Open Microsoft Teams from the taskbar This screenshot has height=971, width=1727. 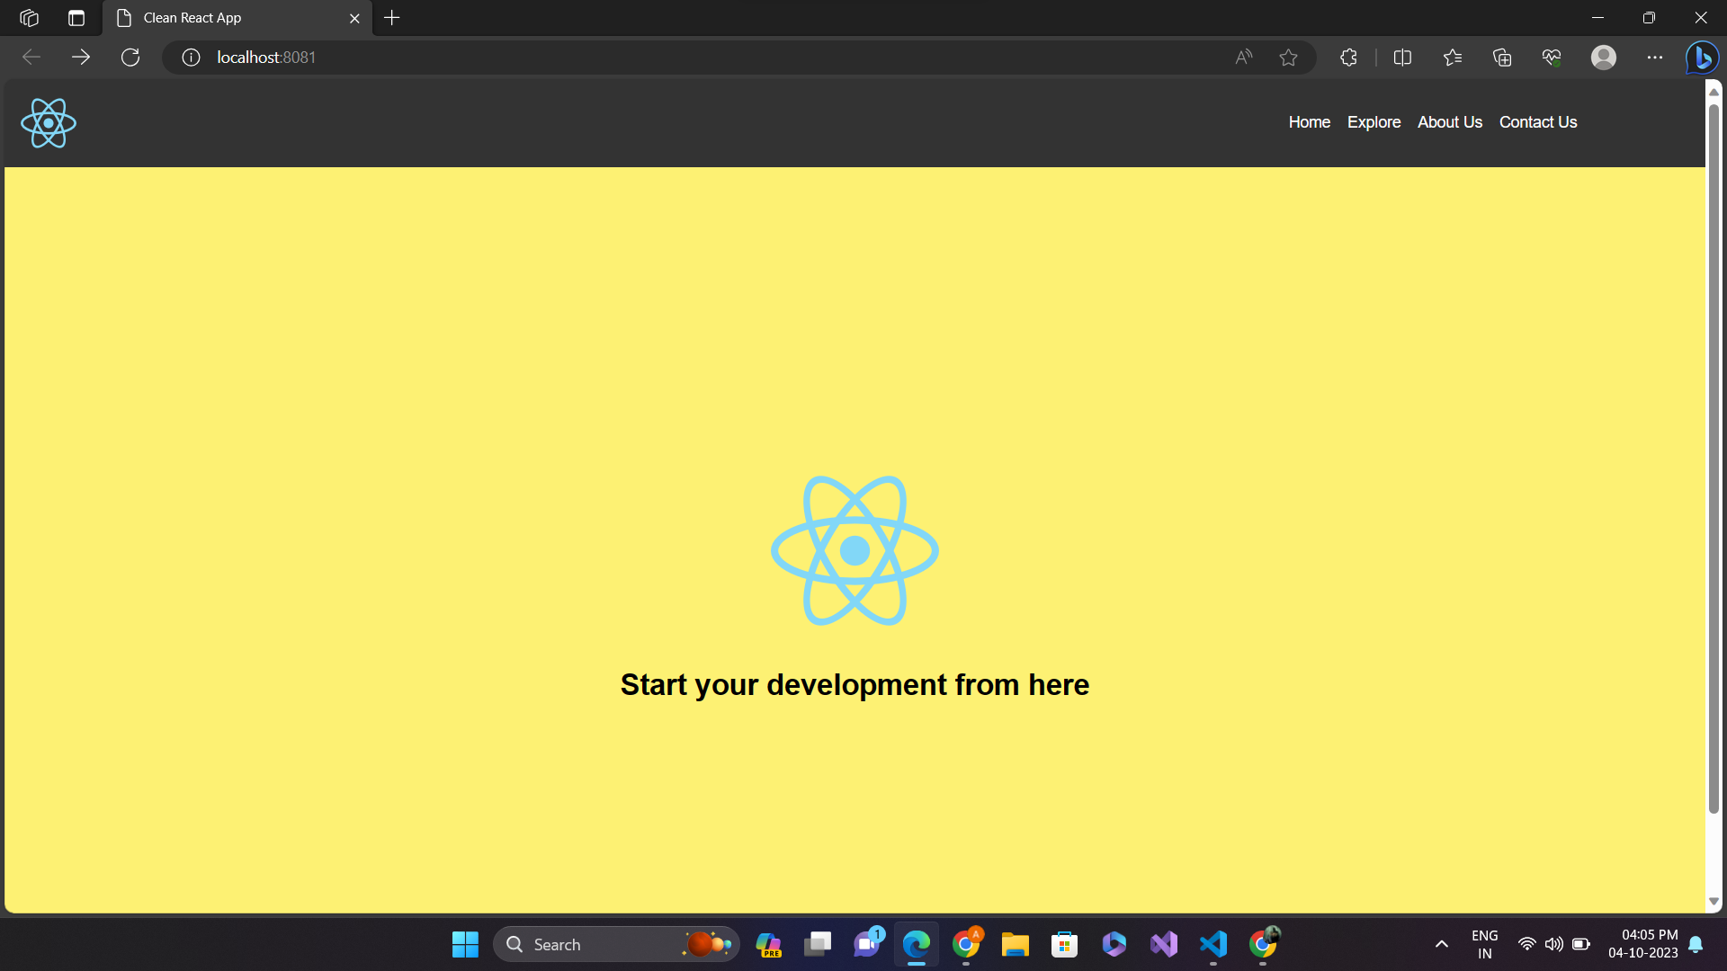[x=866, y=944]
